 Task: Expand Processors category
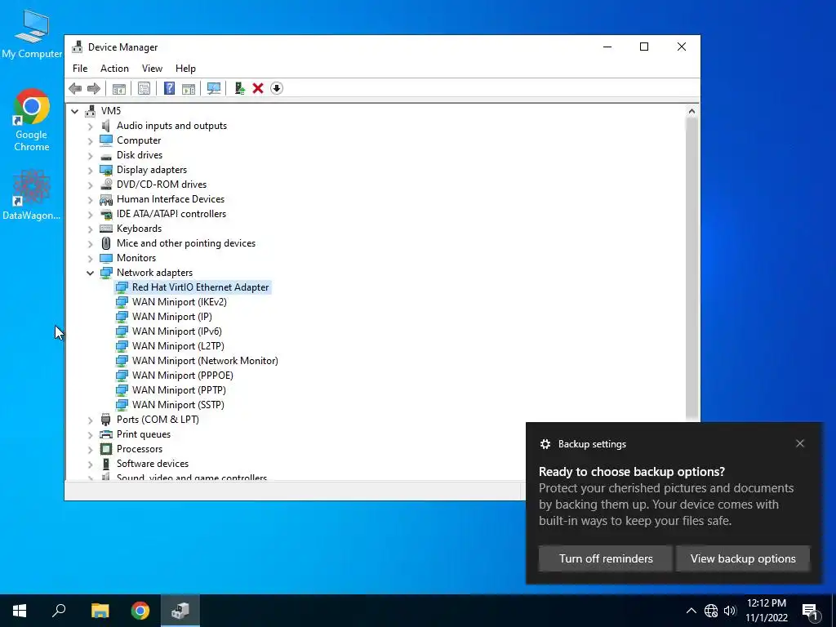(90, 450)
